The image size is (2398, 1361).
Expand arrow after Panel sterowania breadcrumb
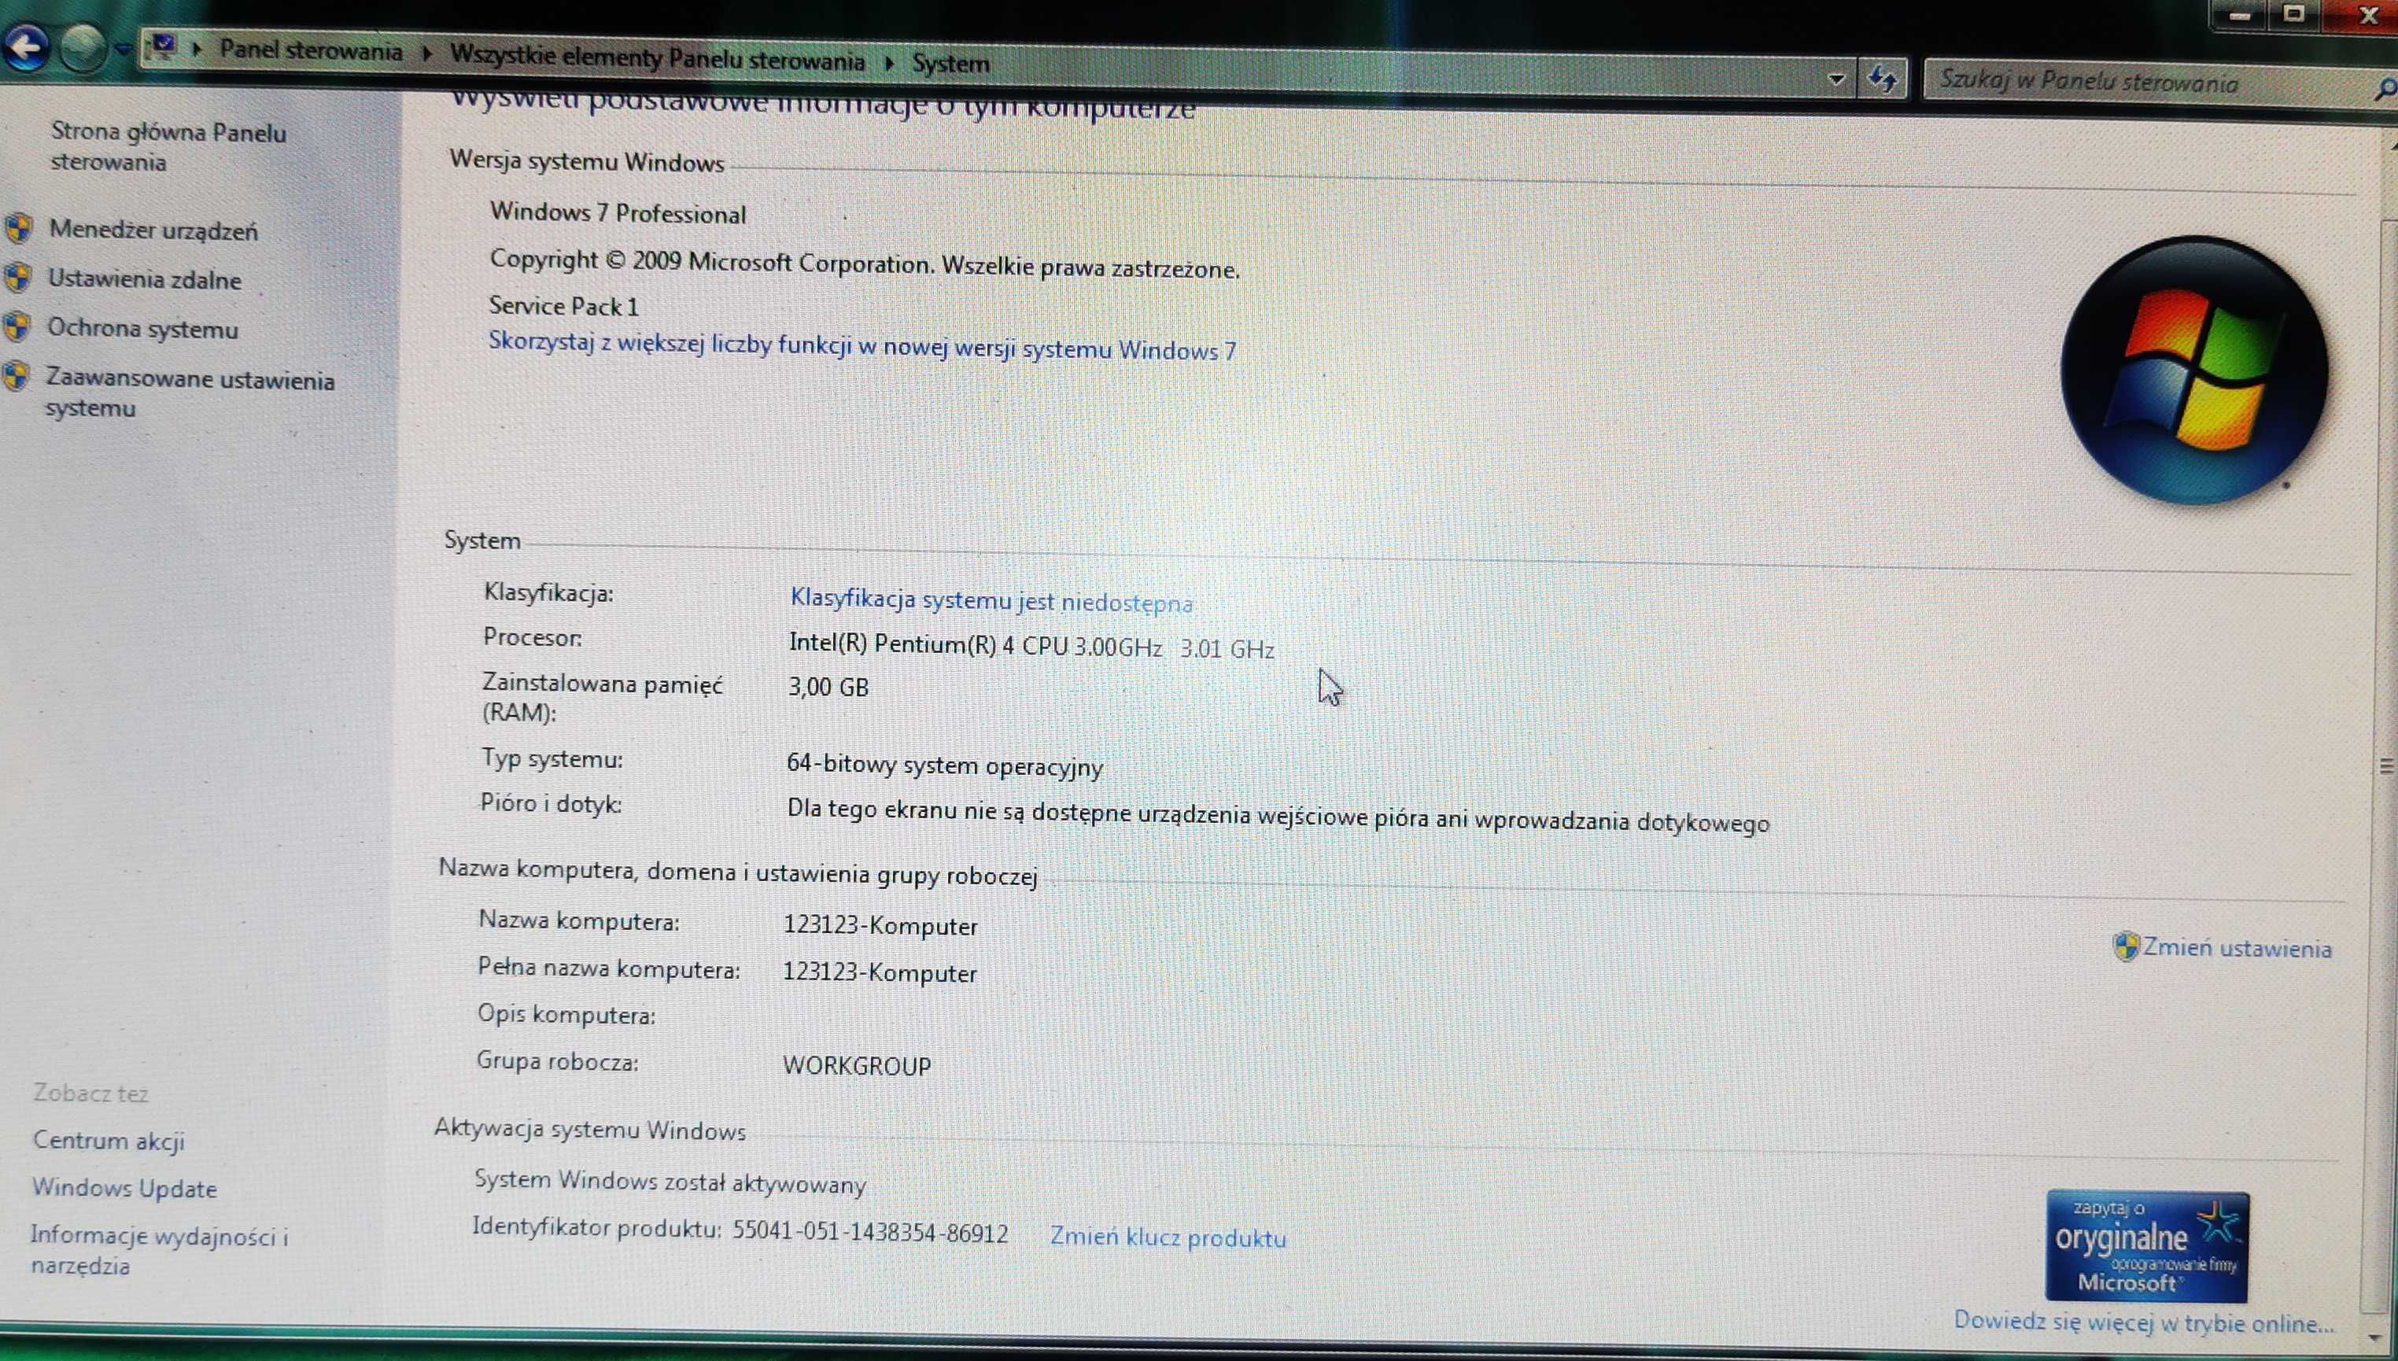(x=427, y=53)
